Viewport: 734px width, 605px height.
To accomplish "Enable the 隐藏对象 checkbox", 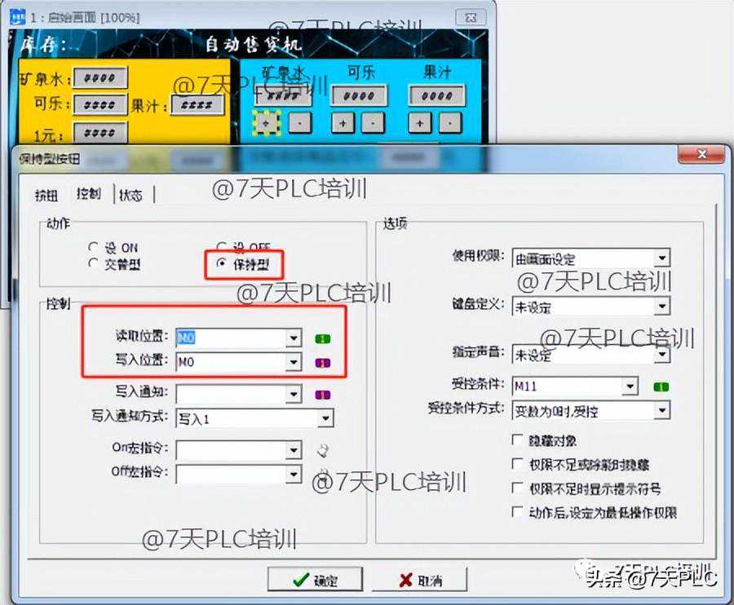I will click(517, 440).
